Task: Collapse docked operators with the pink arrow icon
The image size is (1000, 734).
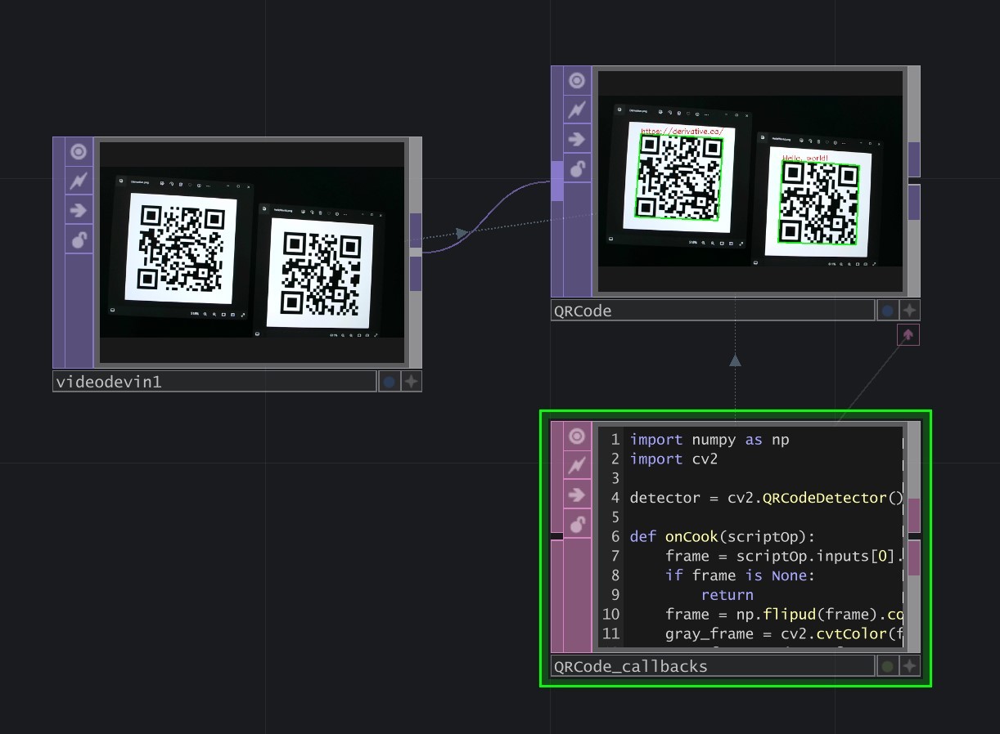Action: (908, 335)
